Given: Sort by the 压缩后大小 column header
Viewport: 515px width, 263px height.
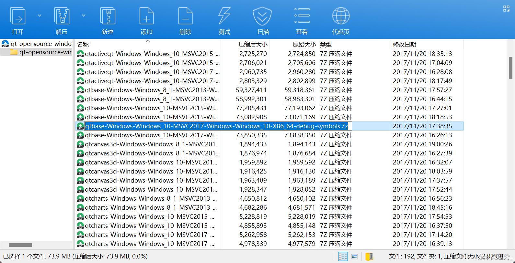Looking at the screenshot, I should 253,45.
